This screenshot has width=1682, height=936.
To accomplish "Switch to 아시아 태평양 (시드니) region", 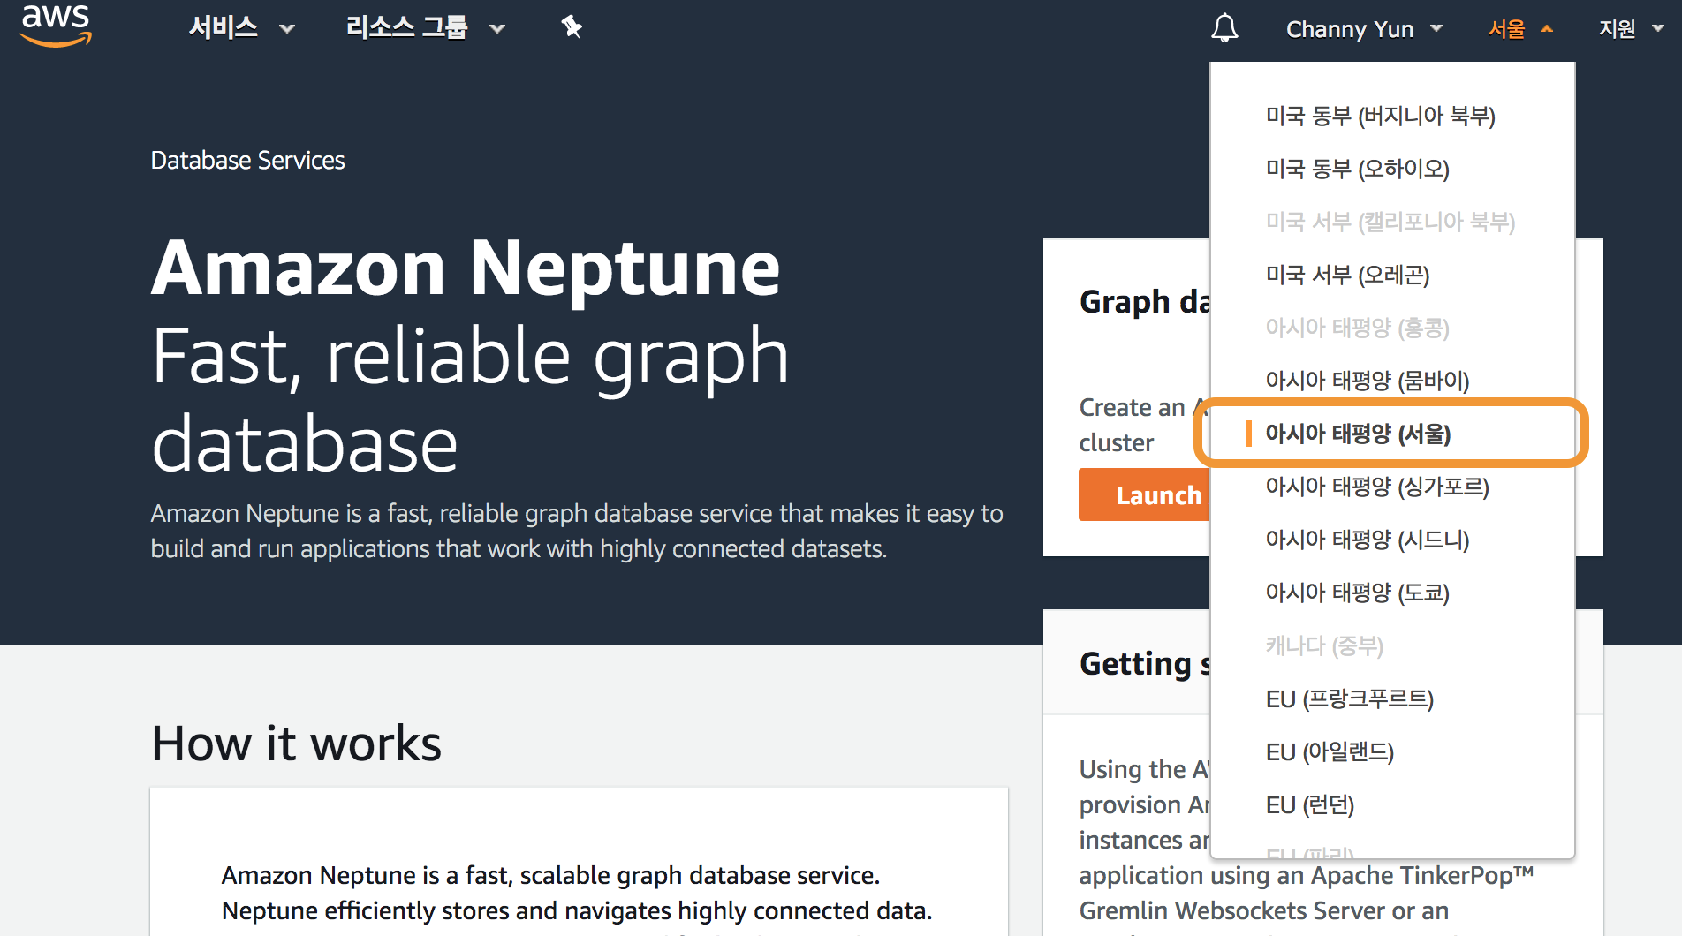I will (x=1367, y=540).
